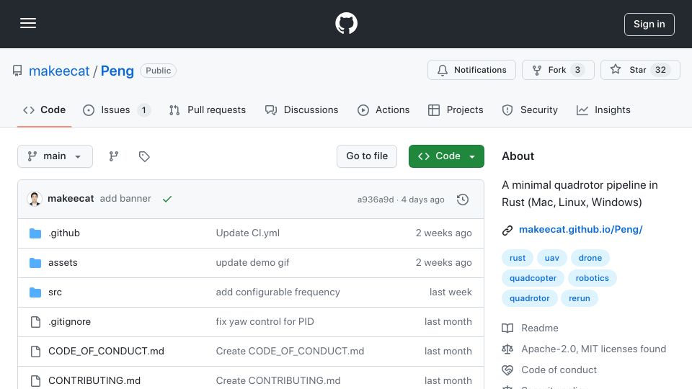Select the quadrotor topic tag
Image resolution: width=692 pixels, height=389 pixels.
(x=530, y=298)
